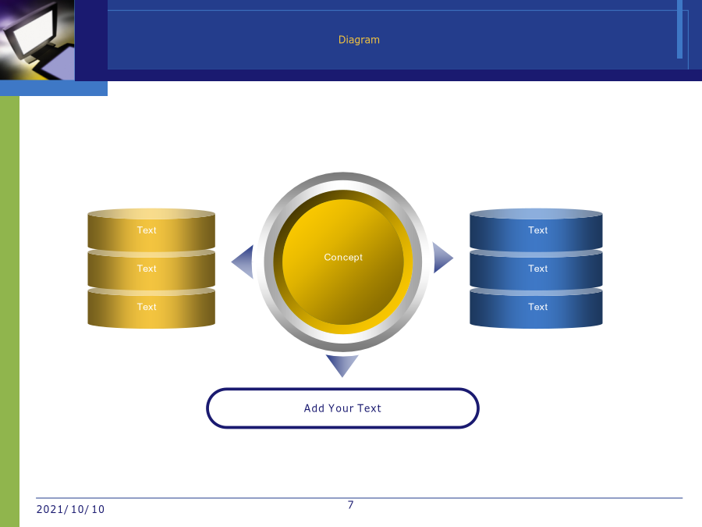
Task: Select the left-pointing arrow beside the circle
Action: [x=243, y=262]
